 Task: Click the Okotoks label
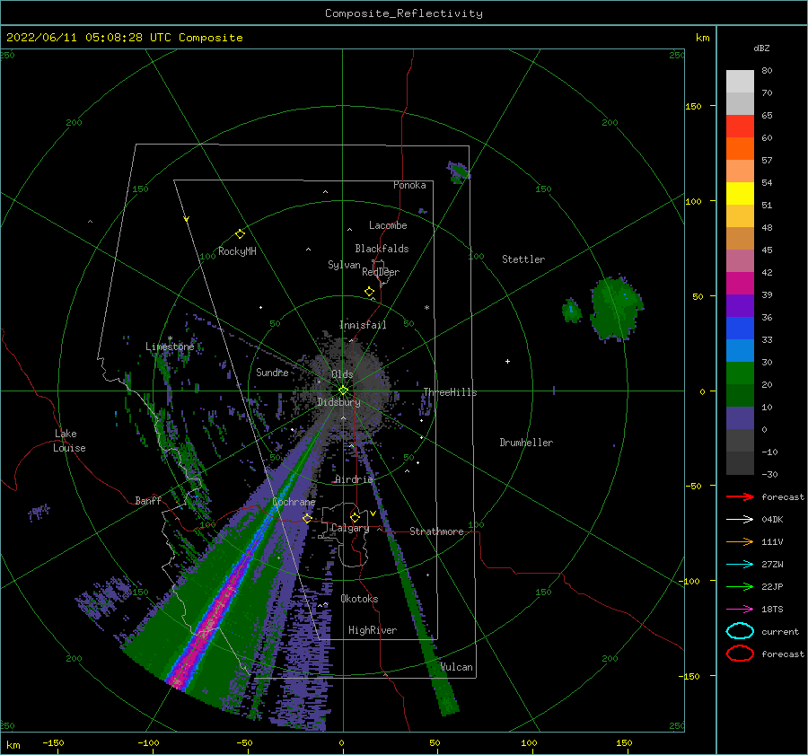[x=359, y=598]
